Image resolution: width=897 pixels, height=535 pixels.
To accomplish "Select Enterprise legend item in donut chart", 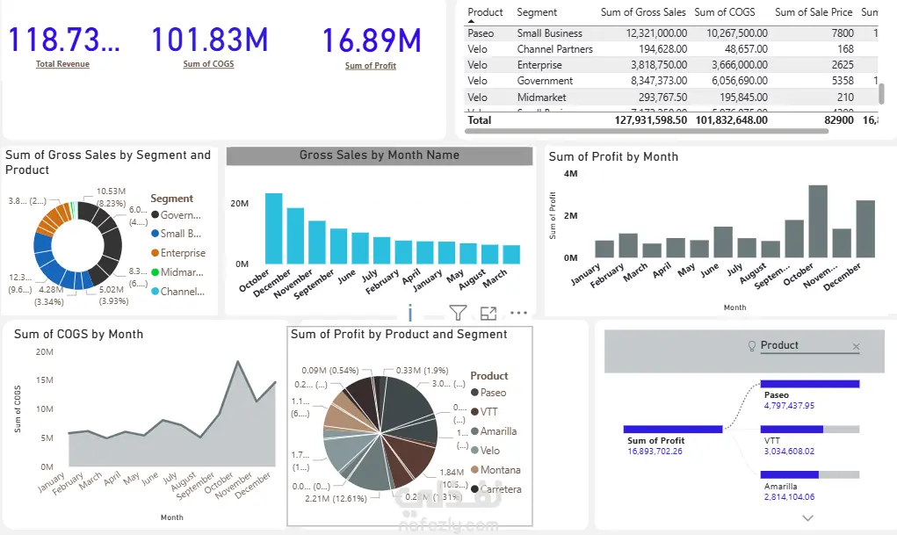I will pos(178,253).
